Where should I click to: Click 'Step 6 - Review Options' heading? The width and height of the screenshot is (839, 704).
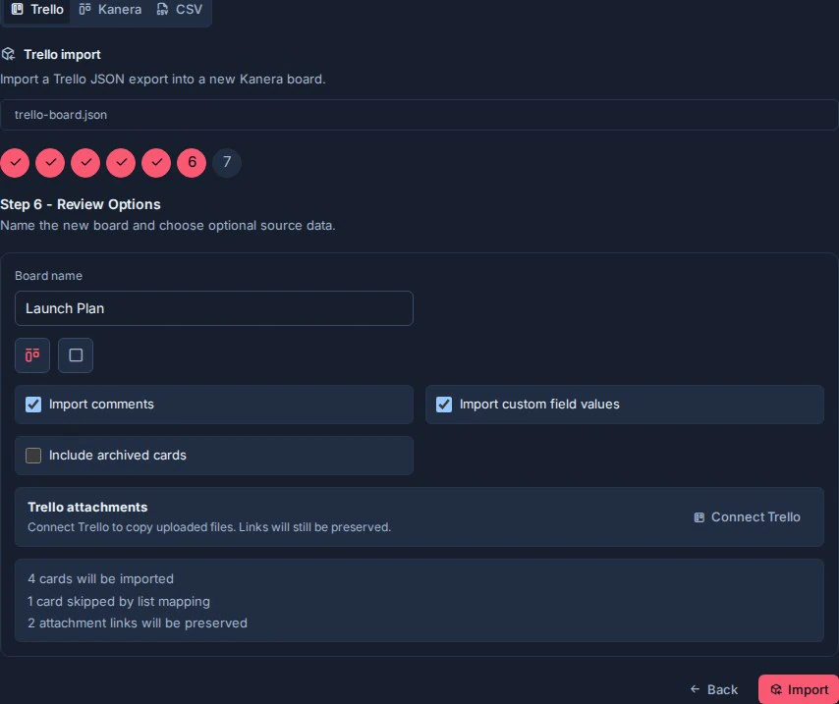[81, 204]
